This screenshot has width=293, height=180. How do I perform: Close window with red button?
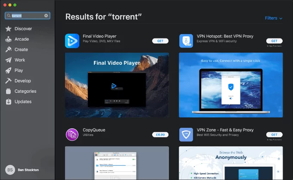tap(5, 5)
